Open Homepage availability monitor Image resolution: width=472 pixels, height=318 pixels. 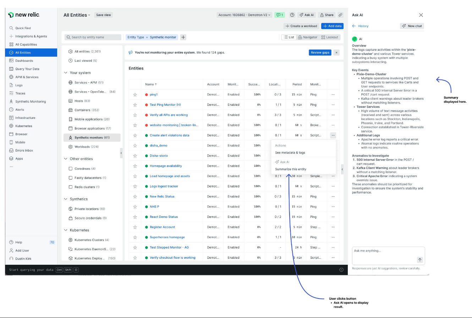[x=166, y=166]
